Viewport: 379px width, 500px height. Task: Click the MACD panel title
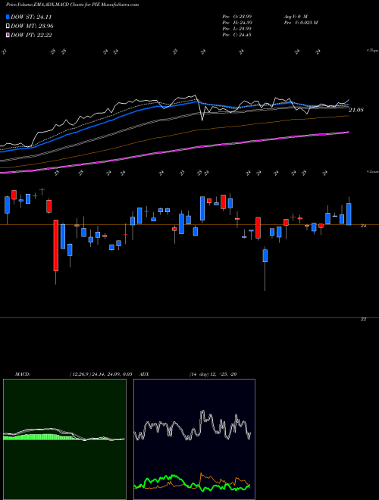[x=22, y=374]
